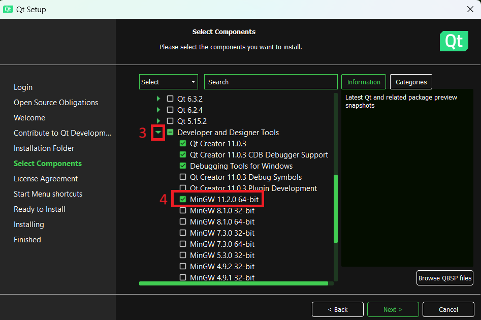Check the Qt 6.3.2 checkbox
This screenshot has width=481, height=320.
pyautogui.click(x=170, y=99)
